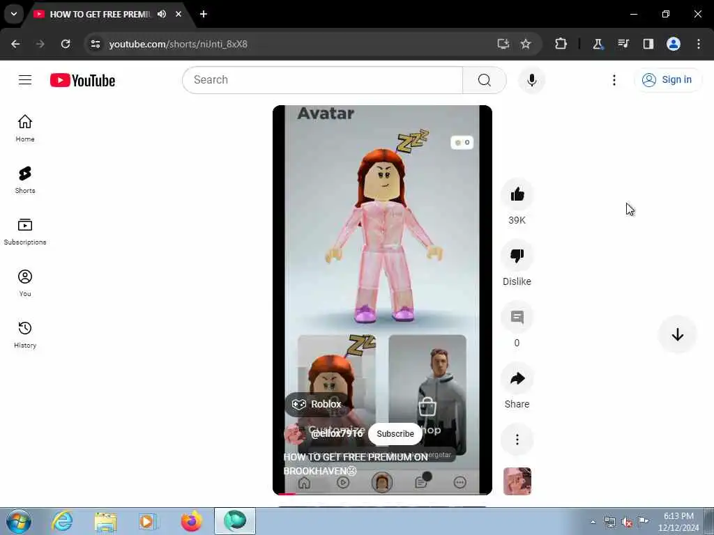This screenshot has height=535, width=714.
Task: Open Subscriptions in the sidebar
Action: coord(25,231)
